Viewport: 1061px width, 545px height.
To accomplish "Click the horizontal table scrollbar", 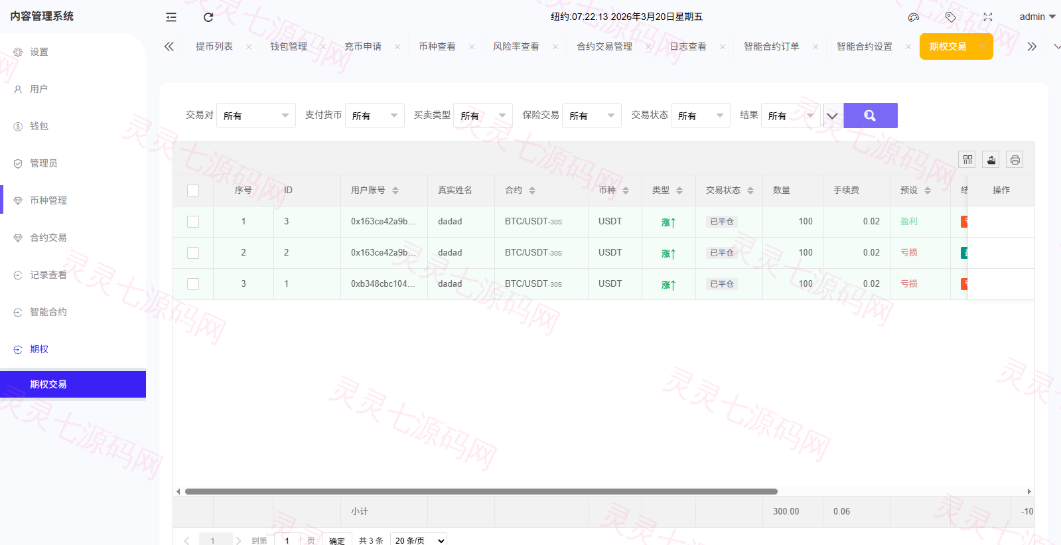I will [481, 492].
